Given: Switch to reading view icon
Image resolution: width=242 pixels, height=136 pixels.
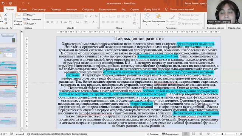Looking at the screenshot, I should pos(201,134).
